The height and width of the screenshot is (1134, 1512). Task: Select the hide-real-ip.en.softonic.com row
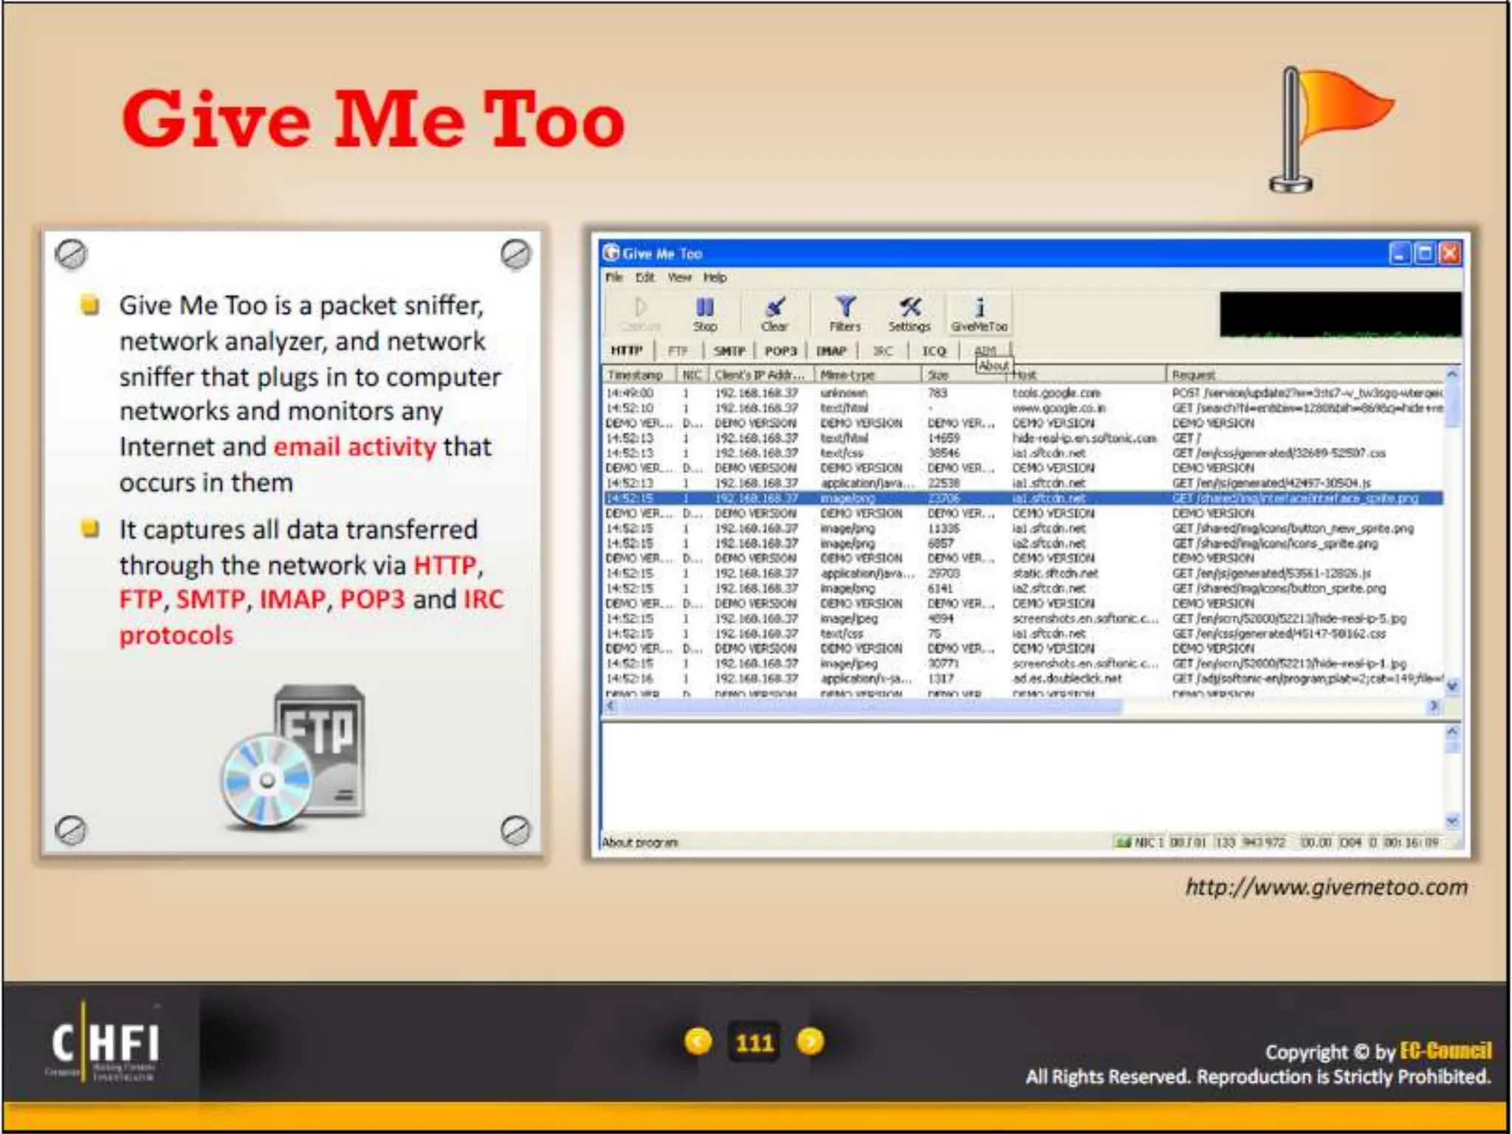point(1023,439)
